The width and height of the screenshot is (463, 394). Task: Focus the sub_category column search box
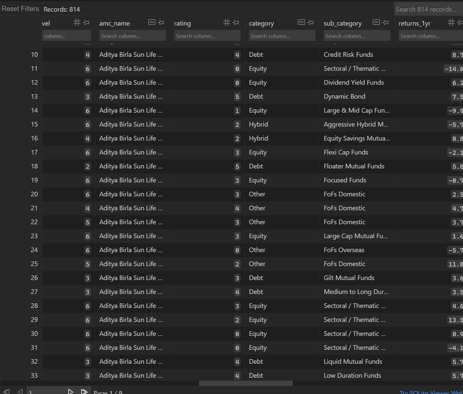[x=357, y=36]
